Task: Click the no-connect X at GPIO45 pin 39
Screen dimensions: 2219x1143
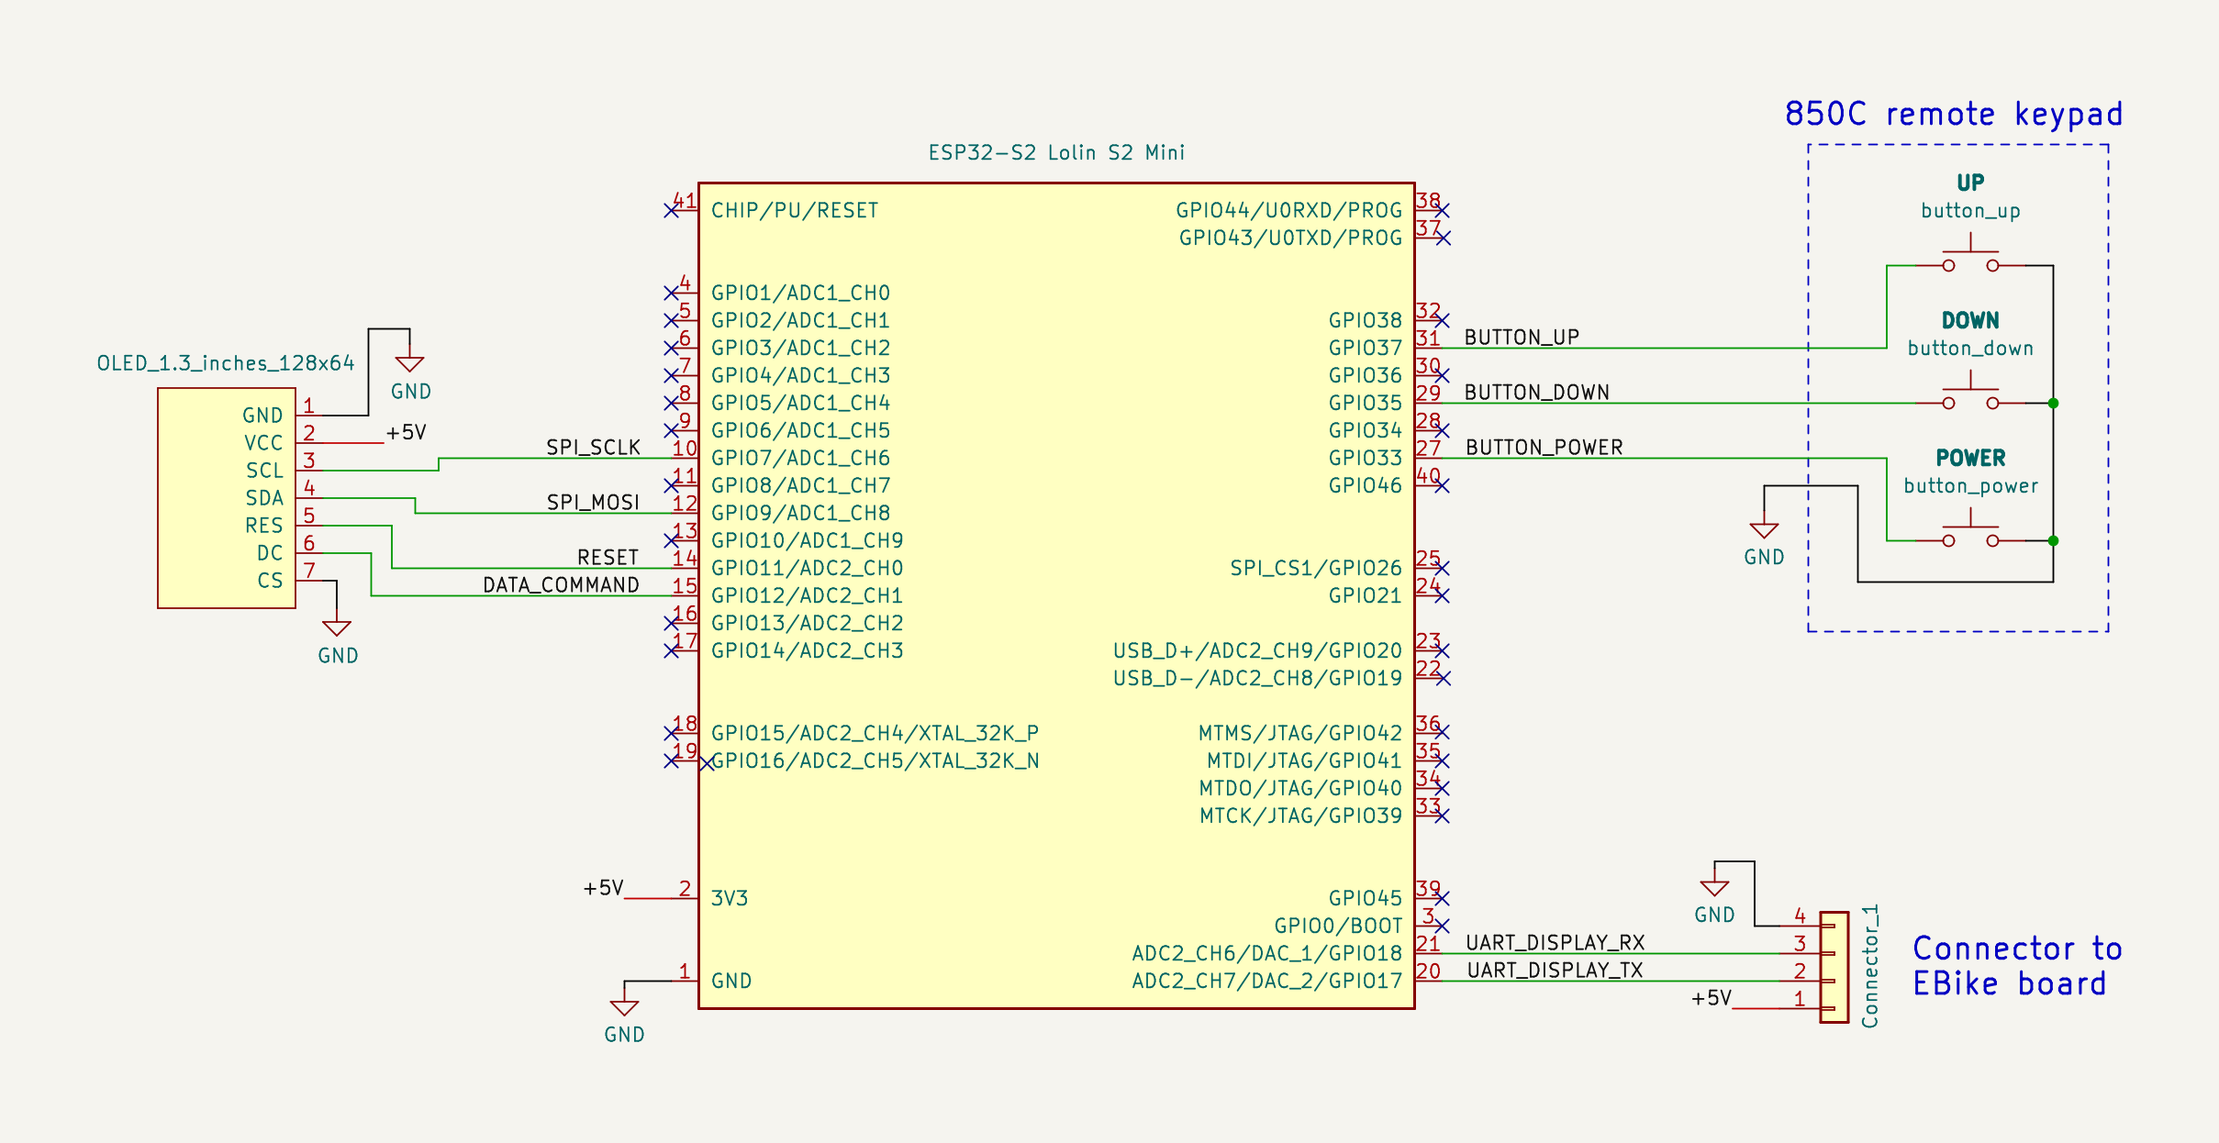Action: pos(1442,898)
